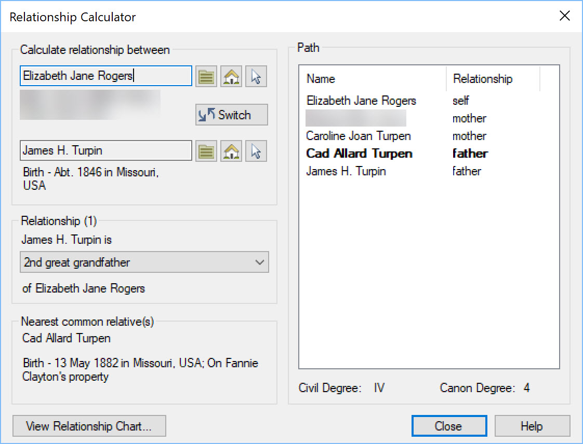The width and height of the screenshot is (583, 444).
Task: Jump to home person for the first field
Action: 231,76
